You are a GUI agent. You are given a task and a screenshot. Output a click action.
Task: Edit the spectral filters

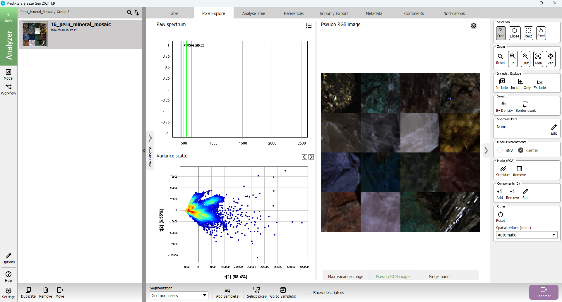pyautogui.click(x=554, y=129)
